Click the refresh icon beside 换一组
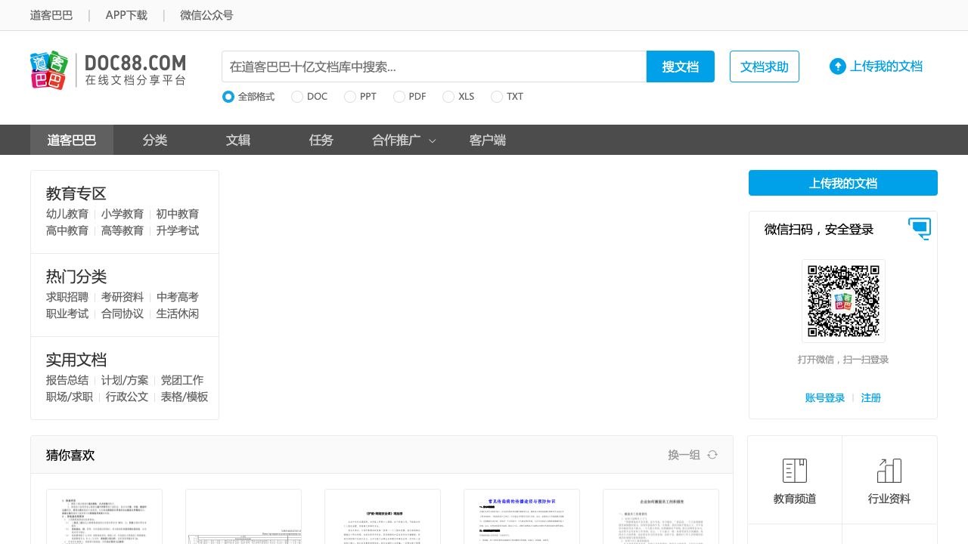Screen dimensions: 968x544 point(712,455)
